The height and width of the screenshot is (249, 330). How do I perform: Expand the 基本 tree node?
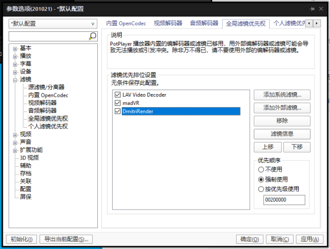15,48
